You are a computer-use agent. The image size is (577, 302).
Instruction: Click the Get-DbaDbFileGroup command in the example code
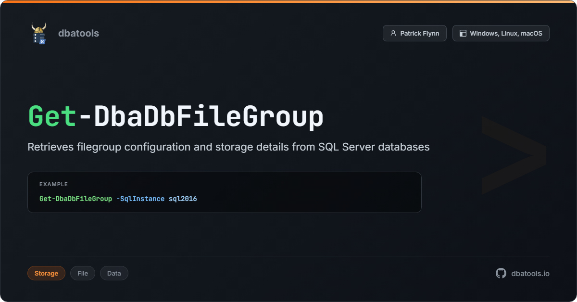pos(75,199)
